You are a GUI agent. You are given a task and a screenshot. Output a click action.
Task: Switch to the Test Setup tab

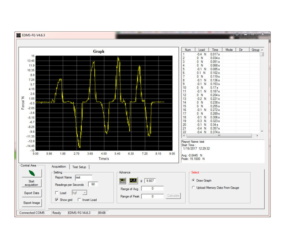[x=79, y=167]
